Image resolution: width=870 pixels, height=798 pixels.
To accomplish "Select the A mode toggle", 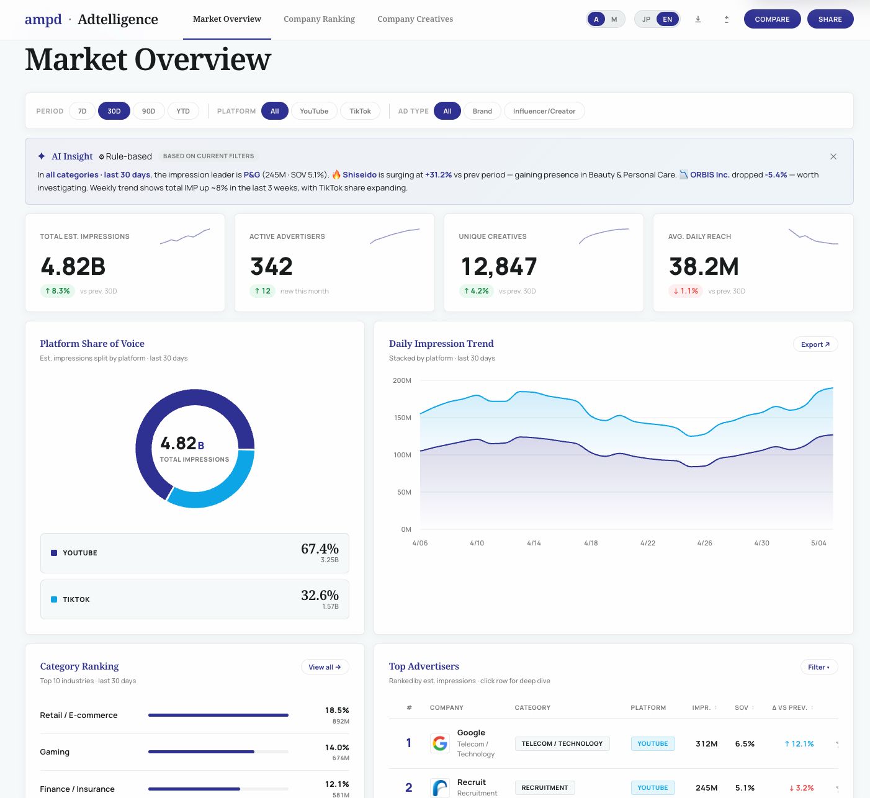I will (x=596, y=19).
